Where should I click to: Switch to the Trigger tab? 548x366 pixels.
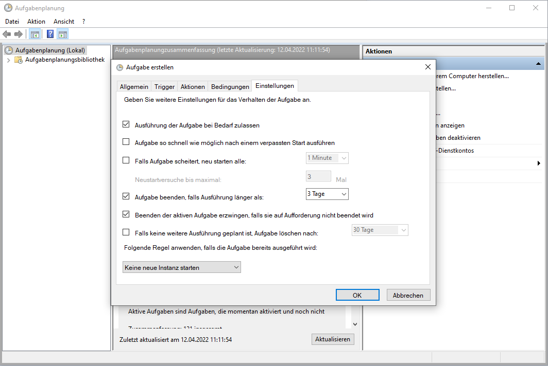click(164, 86)
